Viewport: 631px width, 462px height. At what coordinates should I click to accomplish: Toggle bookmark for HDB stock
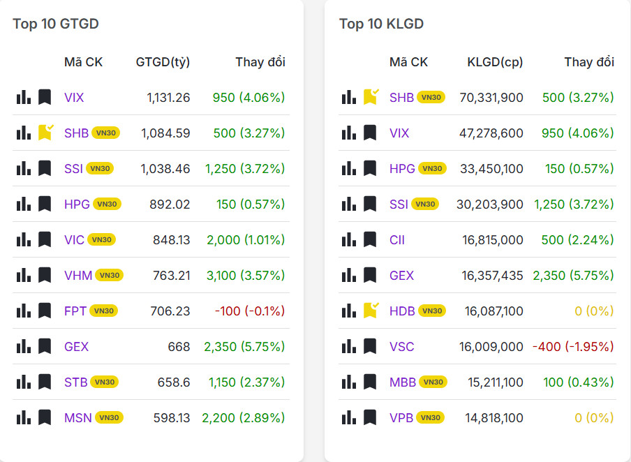pyautogui.click(x=371, y=311)
